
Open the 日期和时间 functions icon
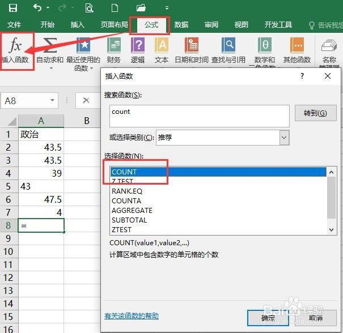[192, 45]
